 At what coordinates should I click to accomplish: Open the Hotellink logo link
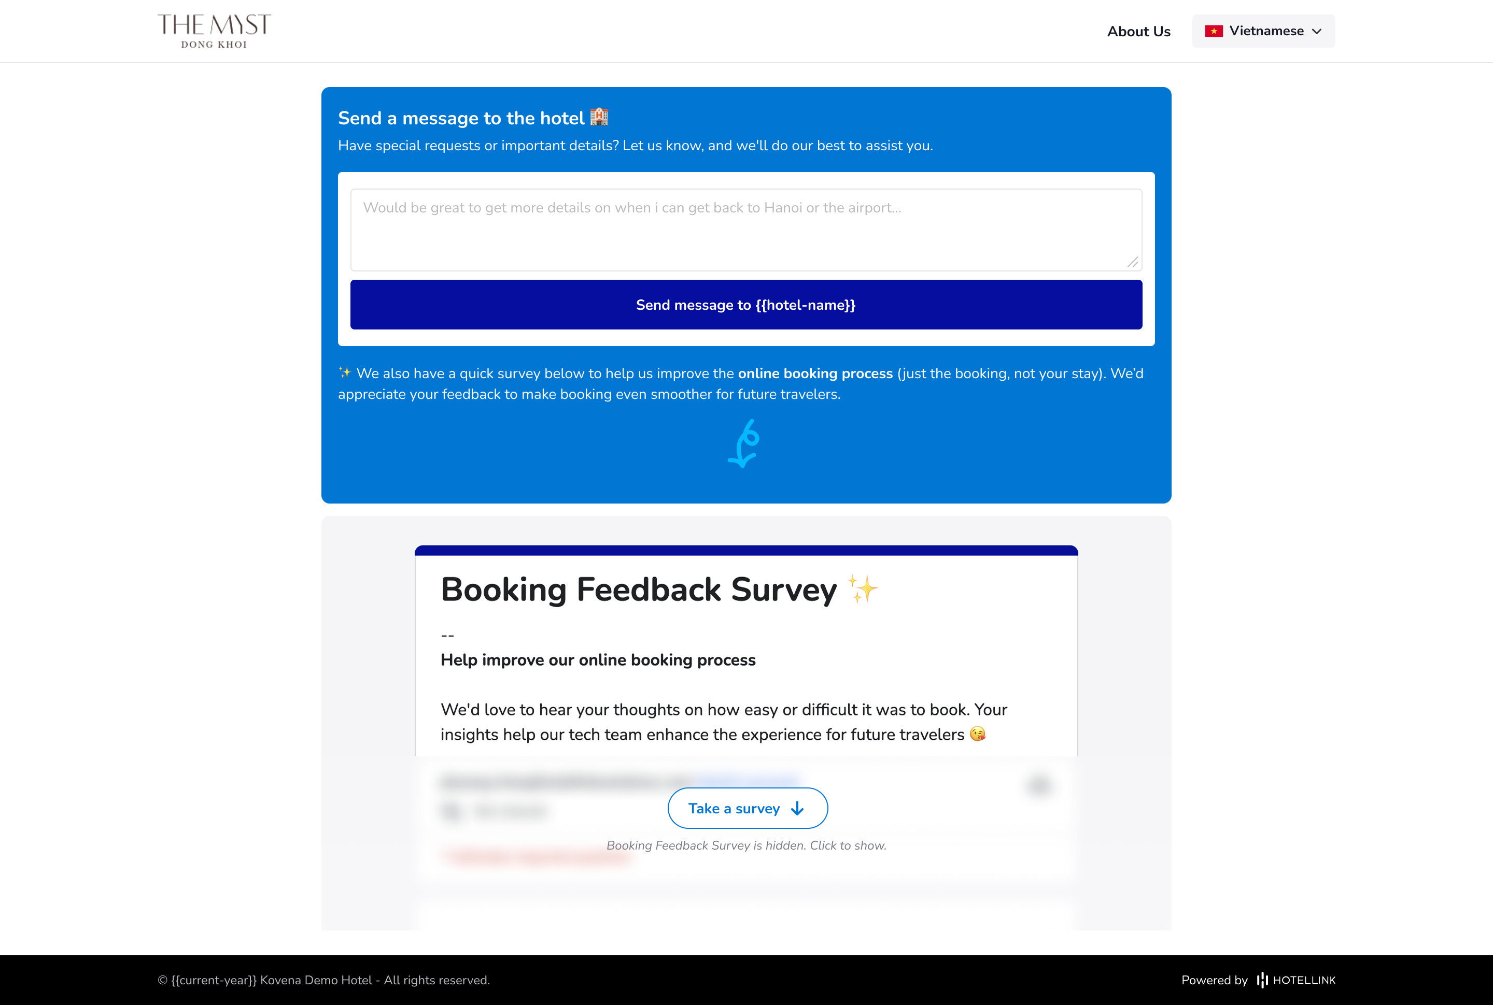pos(1296,980)
